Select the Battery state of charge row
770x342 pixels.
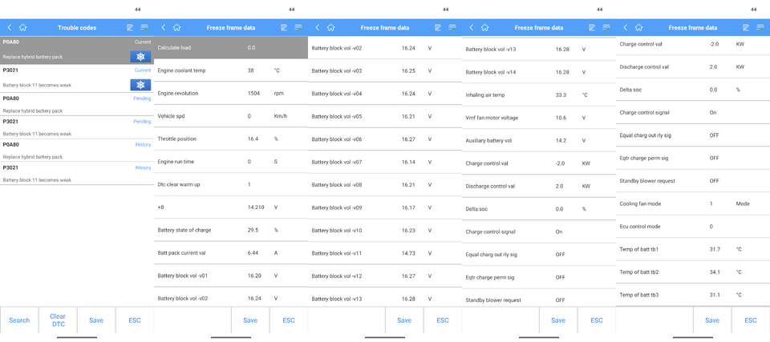[x=231, y=230]
